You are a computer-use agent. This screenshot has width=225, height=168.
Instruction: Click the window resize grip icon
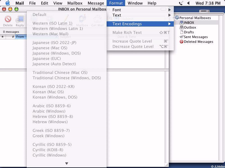pos(167,165)
